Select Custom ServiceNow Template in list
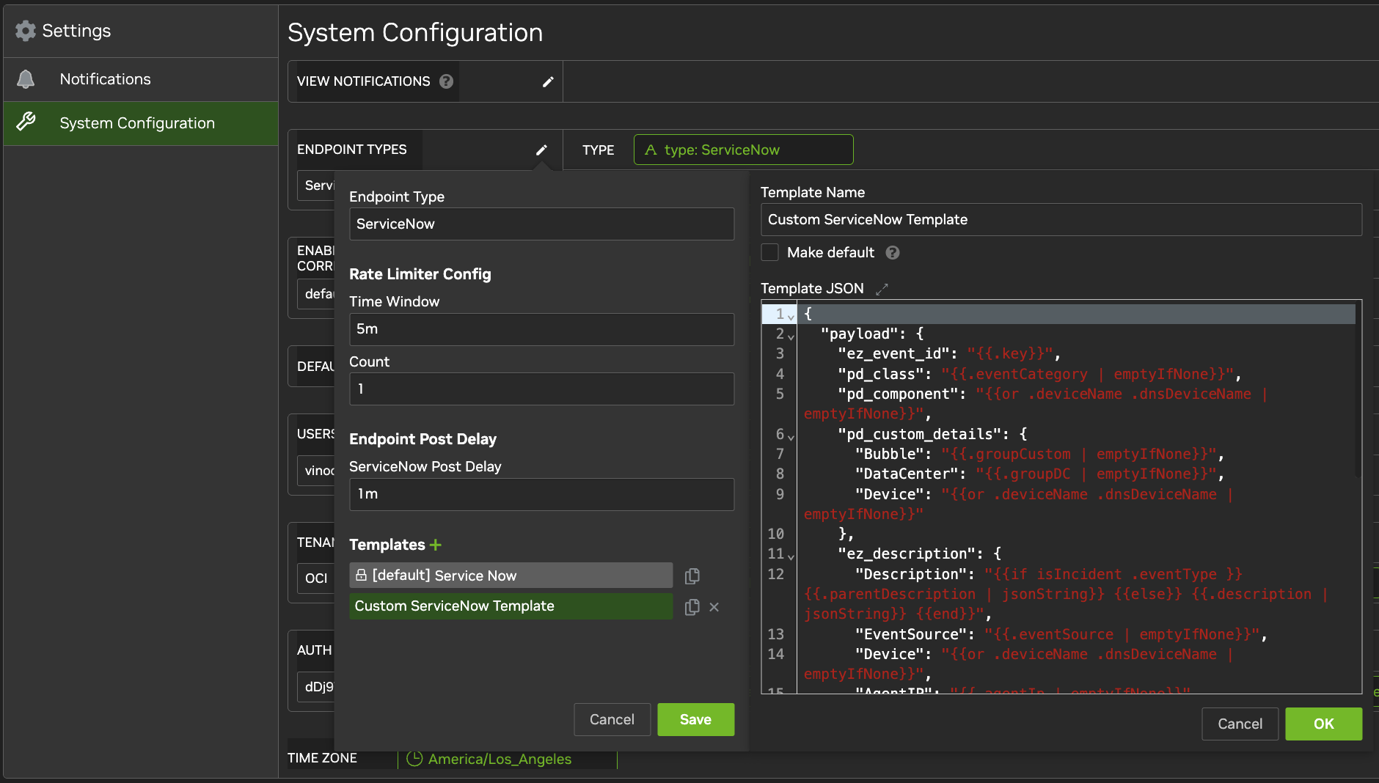 [x=511, y=606]
